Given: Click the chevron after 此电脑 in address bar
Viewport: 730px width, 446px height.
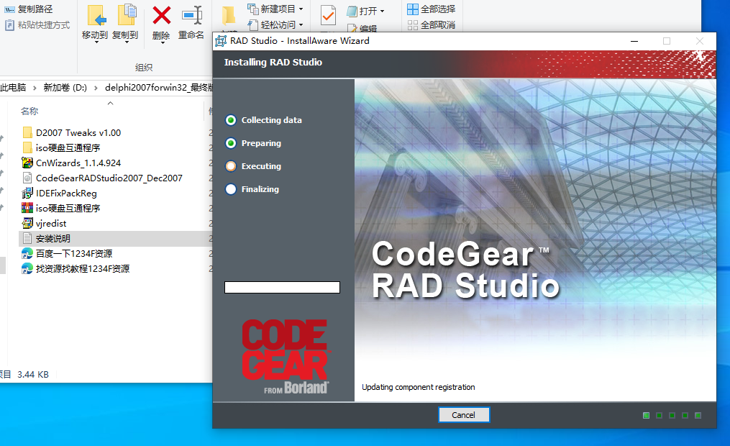Looking at the screenshot, I should (35, 88).
